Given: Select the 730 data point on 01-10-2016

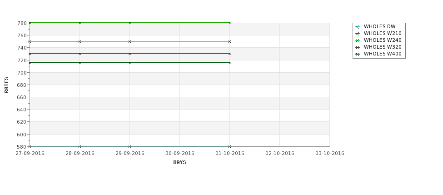Looking at the screenshot, I should 230,54.
